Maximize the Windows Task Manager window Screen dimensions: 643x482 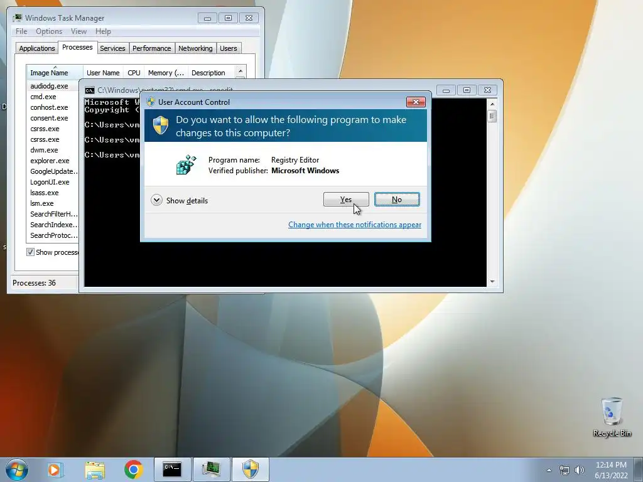[228, 18]
